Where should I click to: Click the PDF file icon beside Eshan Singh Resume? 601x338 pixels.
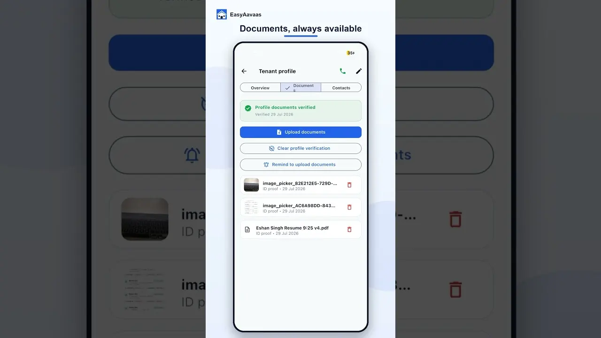tap(247, 230)
